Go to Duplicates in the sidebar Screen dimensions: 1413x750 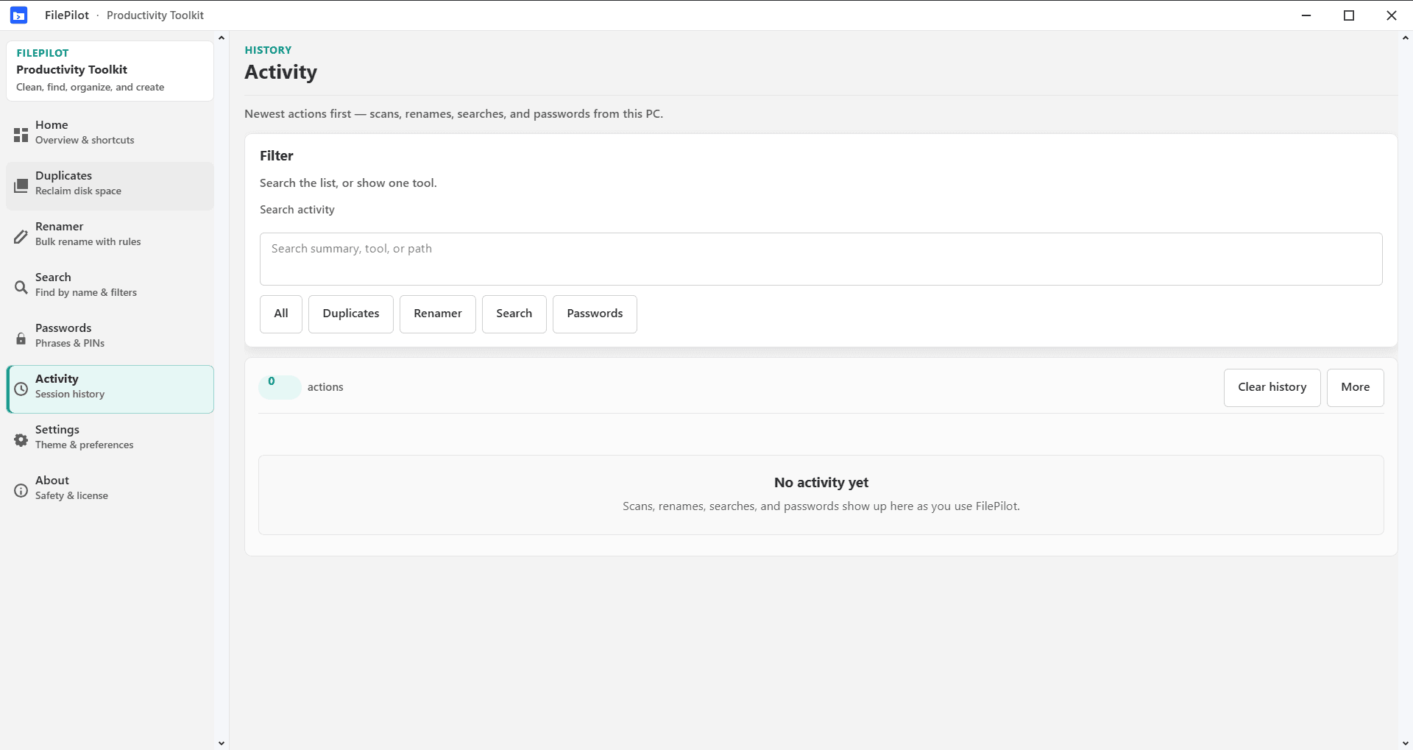110,186
